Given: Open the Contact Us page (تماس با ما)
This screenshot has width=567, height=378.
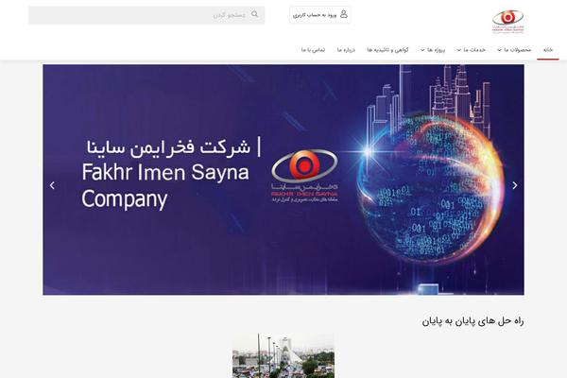Looking at the screenshot, I should tap(313, 50).
